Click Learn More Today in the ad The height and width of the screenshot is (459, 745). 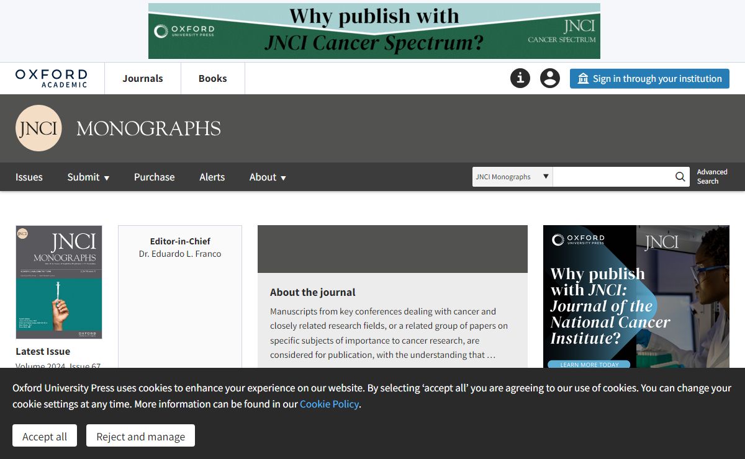point(589,364)
